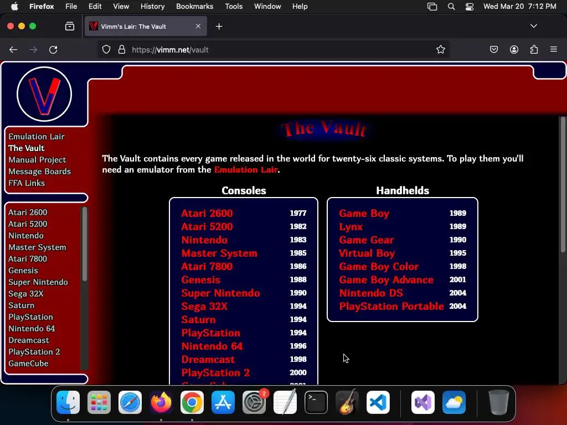Bookmark this page with star icon

click(x=440, y=49)
